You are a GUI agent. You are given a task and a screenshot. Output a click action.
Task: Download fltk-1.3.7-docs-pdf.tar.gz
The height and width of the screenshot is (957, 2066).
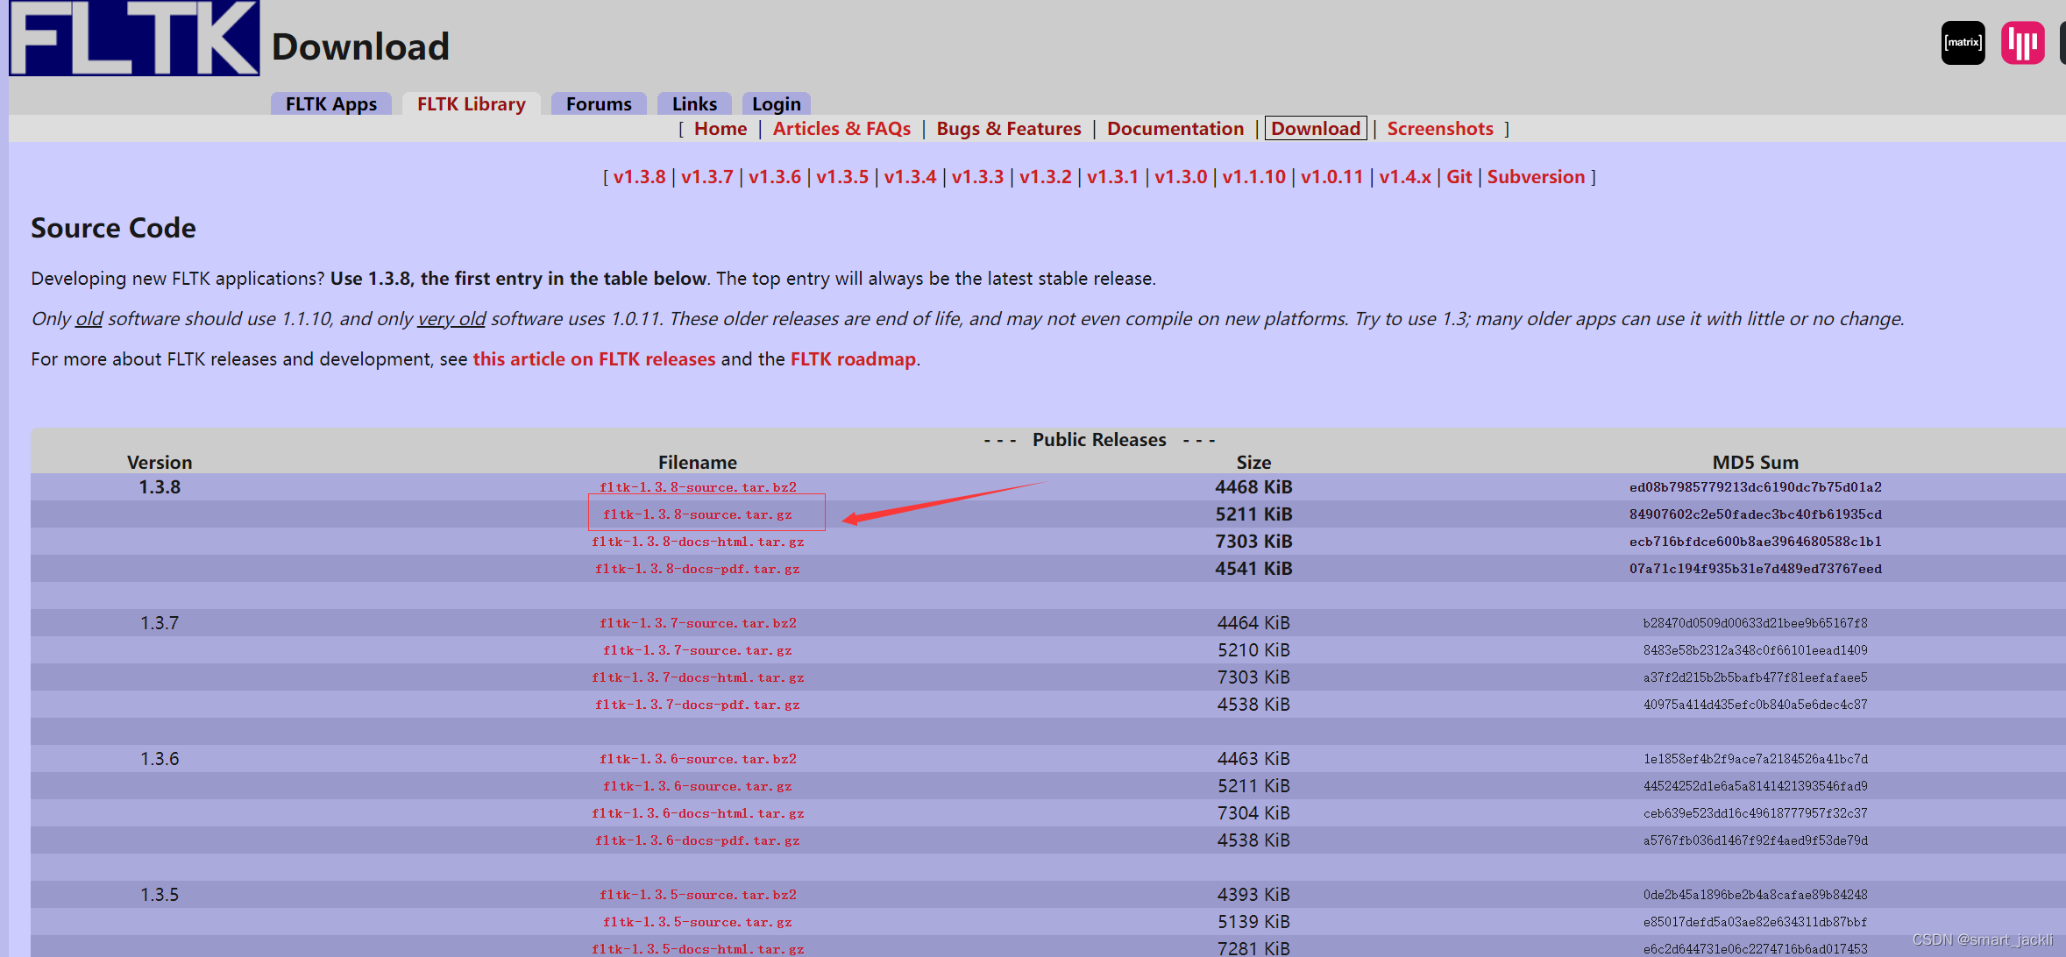[x=697, y=705]
